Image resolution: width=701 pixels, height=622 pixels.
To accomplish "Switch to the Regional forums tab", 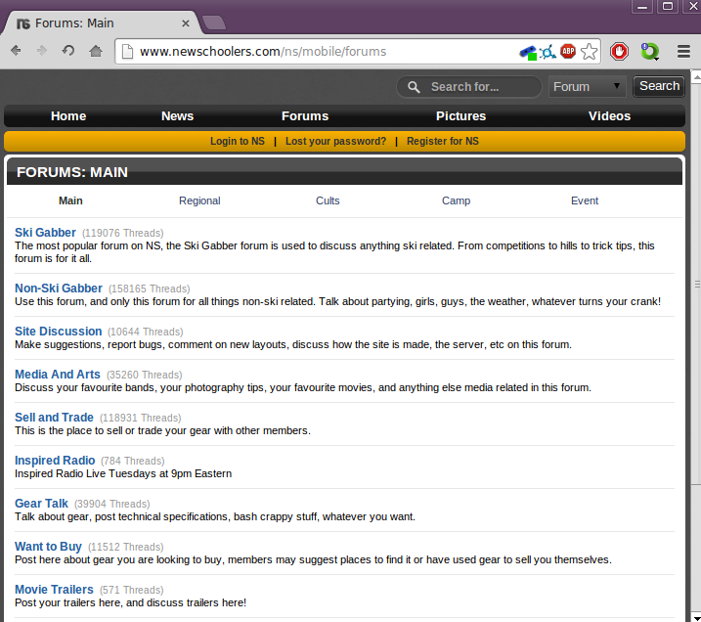I will click(x=199, y=200).
